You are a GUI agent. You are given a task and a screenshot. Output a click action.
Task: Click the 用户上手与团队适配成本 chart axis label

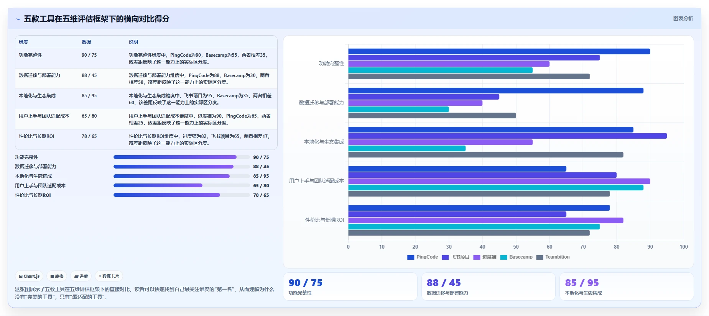(316, 181)
